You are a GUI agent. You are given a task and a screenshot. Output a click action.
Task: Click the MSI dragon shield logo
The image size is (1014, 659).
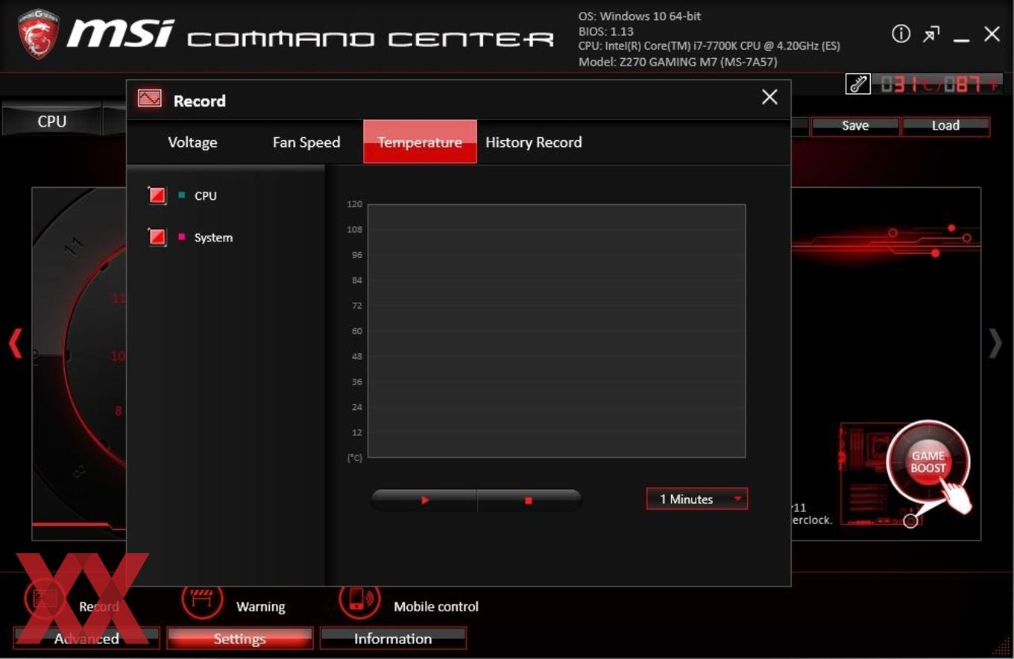(x=38, y=34)
